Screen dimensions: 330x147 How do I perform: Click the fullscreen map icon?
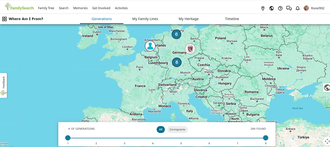(x=327, y=141)
